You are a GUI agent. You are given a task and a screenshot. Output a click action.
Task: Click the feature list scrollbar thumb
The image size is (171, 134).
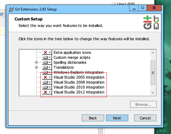pos(153,73)
